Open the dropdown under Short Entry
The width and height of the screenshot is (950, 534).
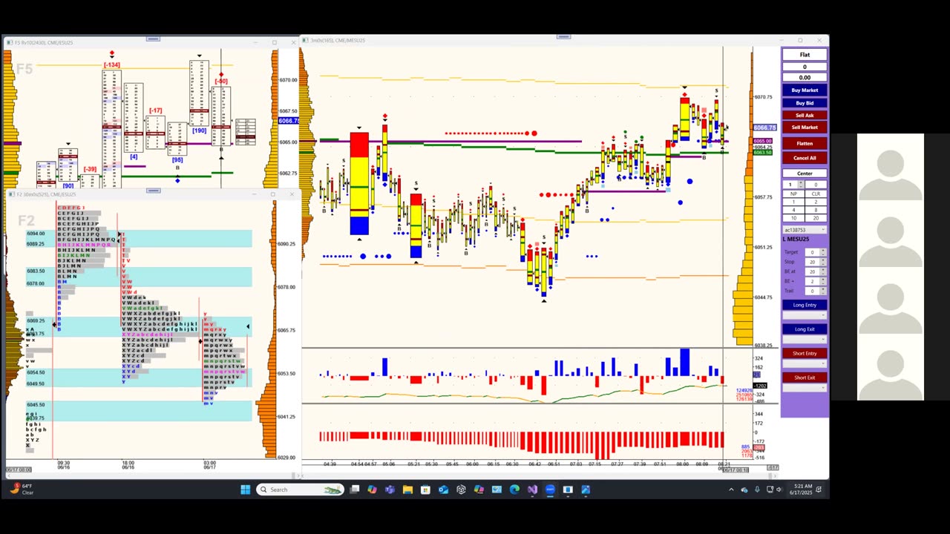click(805, 363)
